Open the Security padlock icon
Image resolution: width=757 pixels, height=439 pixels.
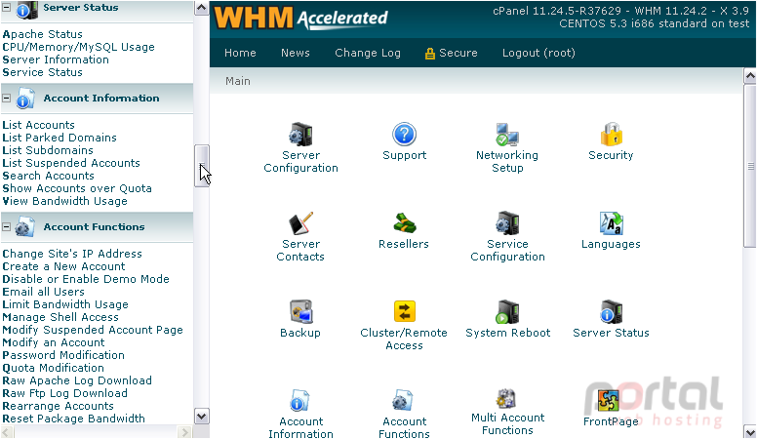[x=611, y=135]
